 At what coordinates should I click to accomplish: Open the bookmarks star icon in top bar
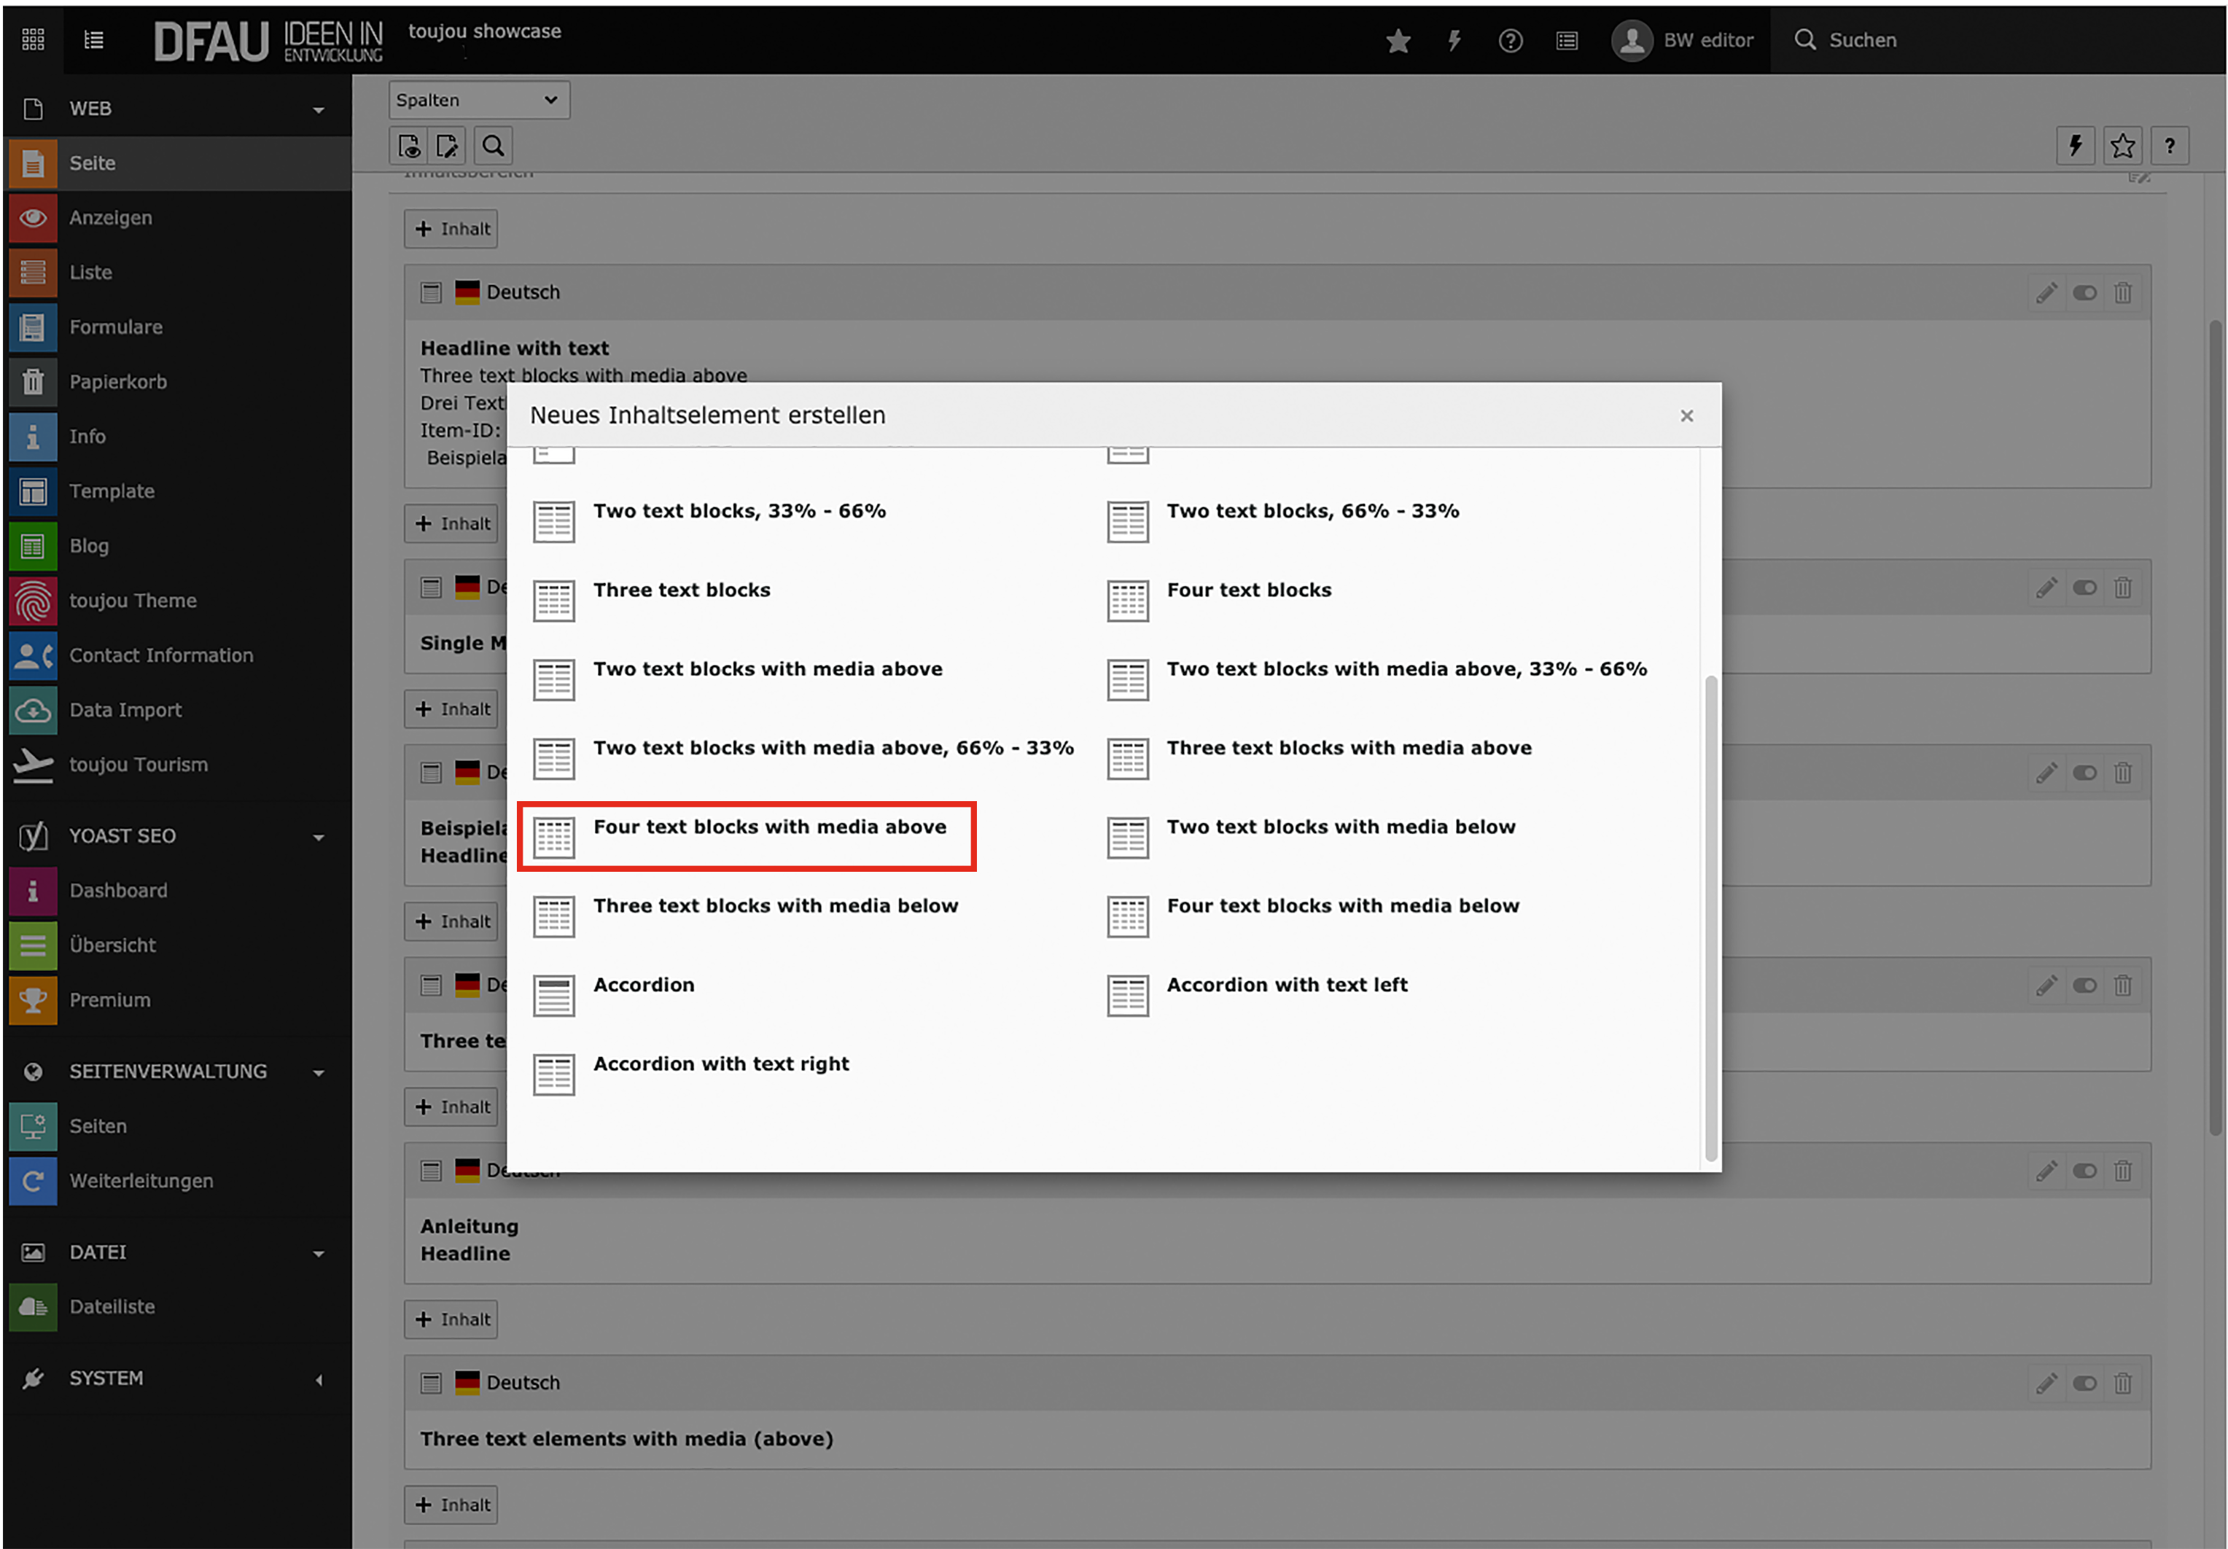point(1398,41)
